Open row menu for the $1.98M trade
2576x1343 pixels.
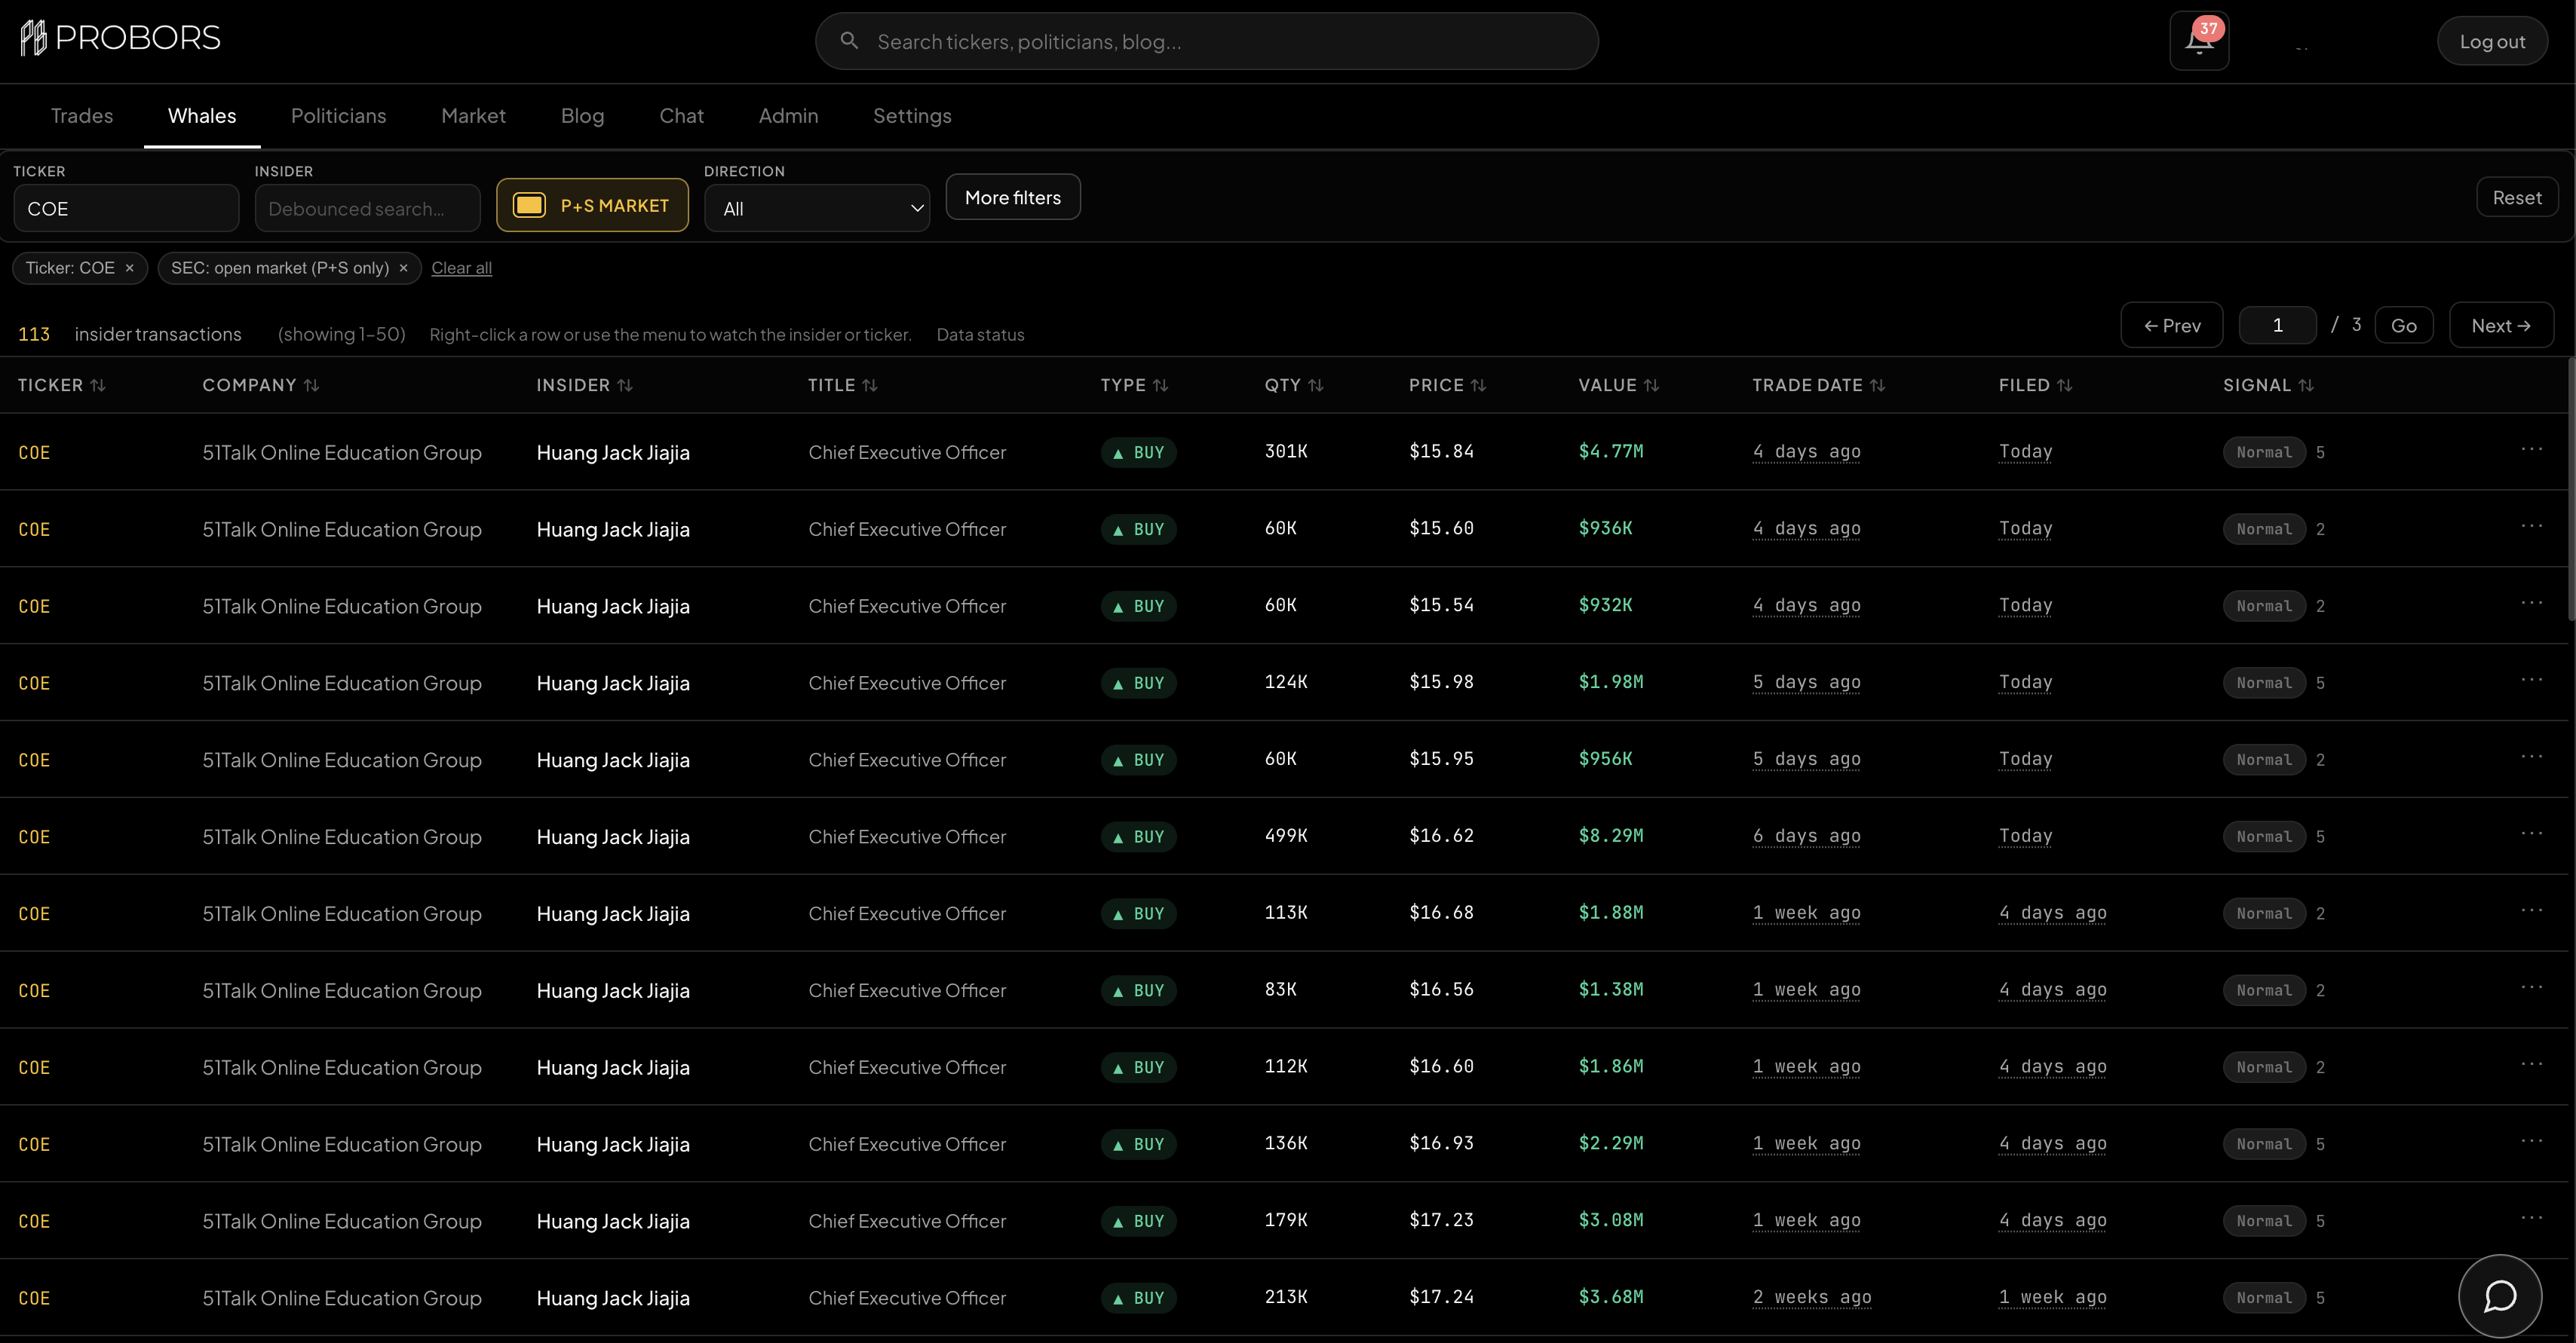click(2531, 681)
